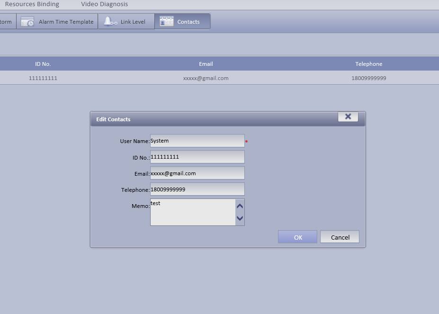Click the Alarm Time Template calendar-clock icon
Viewport: 439px width, 314px height.
pos(27,22)
